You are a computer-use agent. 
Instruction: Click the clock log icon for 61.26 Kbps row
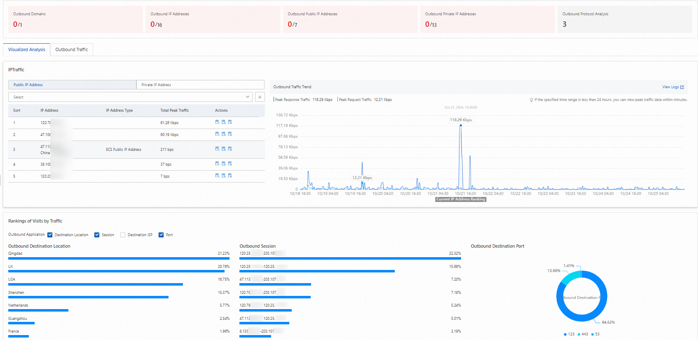[224, 122]
